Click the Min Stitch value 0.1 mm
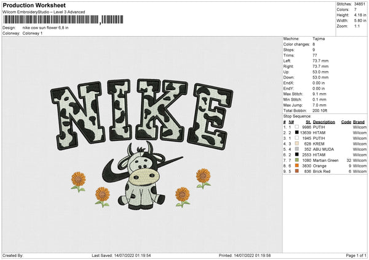The width and height of the screenshot is (369, 260). [x=319, y=100]
